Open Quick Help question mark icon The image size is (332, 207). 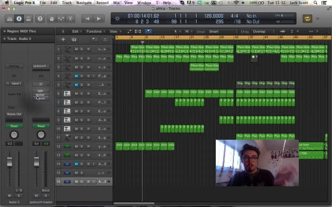pos(40,19)
